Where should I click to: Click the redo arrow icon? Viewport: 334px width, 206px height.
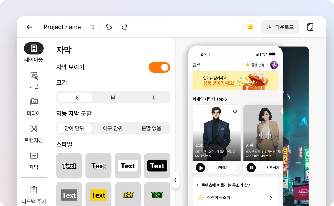(x=124, y=27)
